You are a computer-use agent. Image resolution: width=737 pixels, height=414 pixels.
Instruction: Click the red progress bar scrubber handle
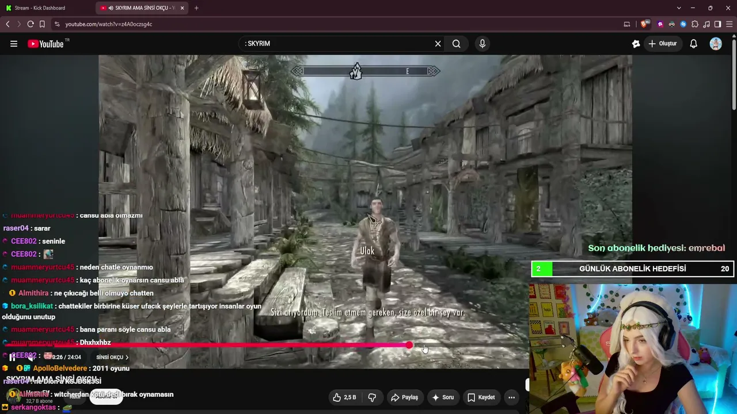(409, 345)
